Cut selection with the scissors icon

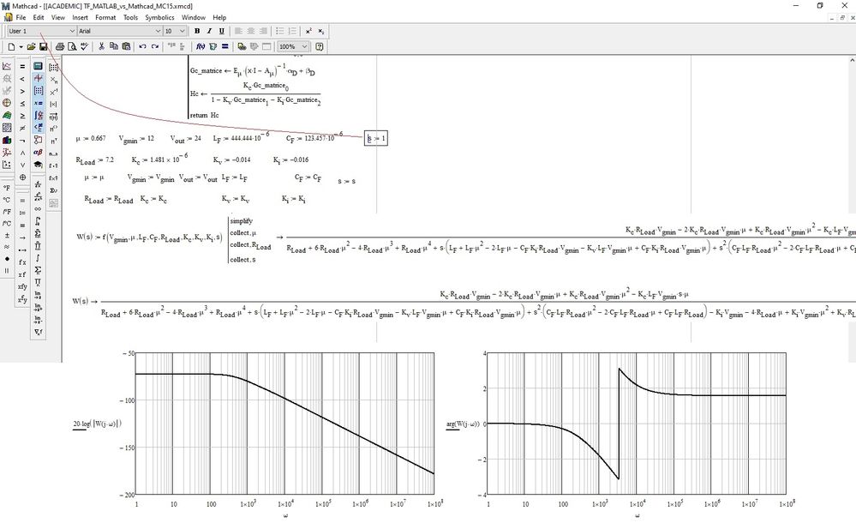pyautogui.click(x=101, y=46)
